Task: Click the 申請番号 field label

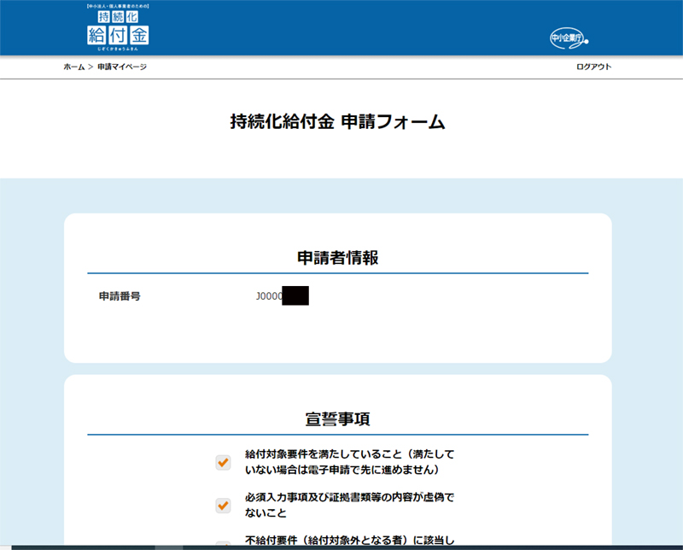Action: pyautogui.click(x=120, y=296)
